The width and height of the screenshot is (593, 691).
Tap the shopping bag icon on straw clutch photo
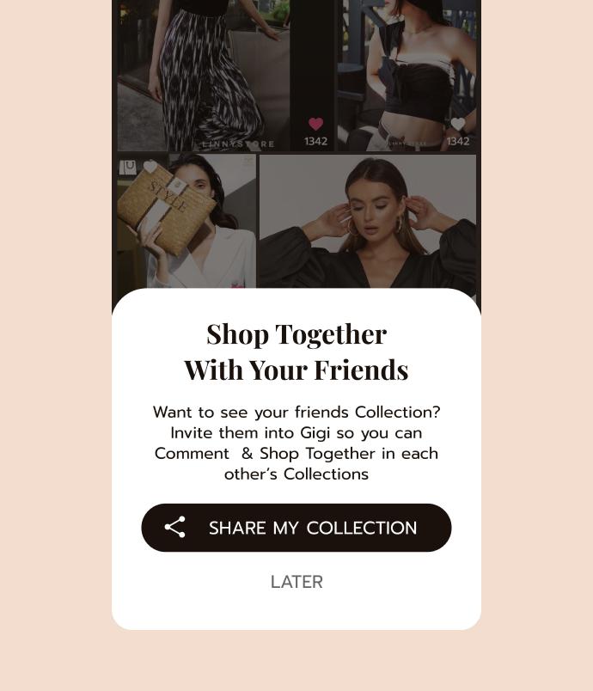(128, 168)
